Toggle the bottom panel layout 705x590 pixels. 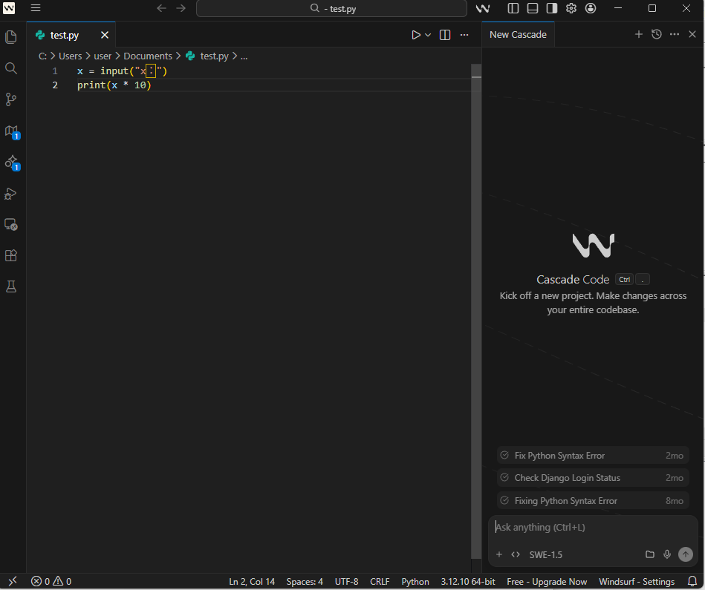point(533,8)
